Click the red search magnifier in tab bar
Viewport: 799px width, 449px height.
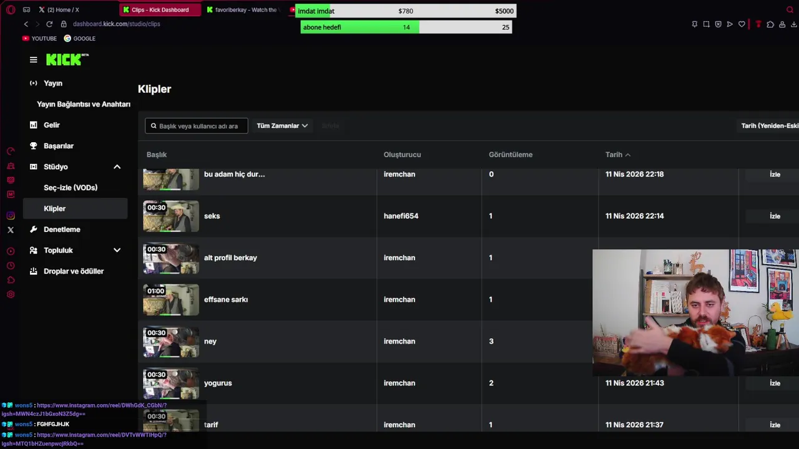790,10
